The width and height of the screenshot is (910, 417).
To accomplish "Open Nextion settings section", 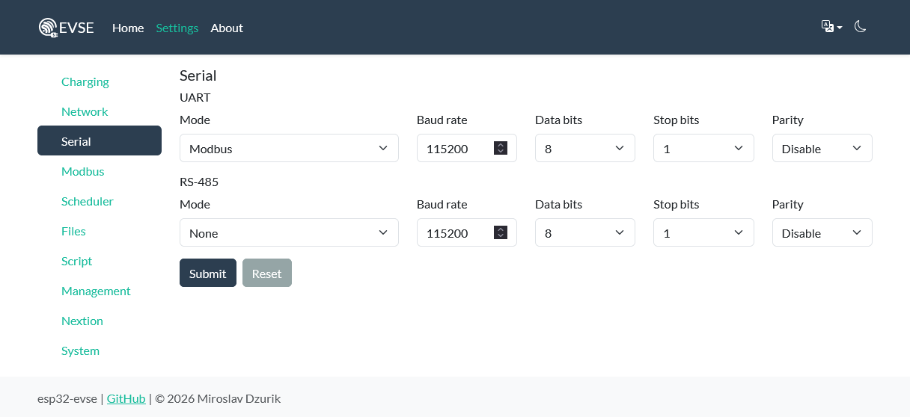I will 82,321.
